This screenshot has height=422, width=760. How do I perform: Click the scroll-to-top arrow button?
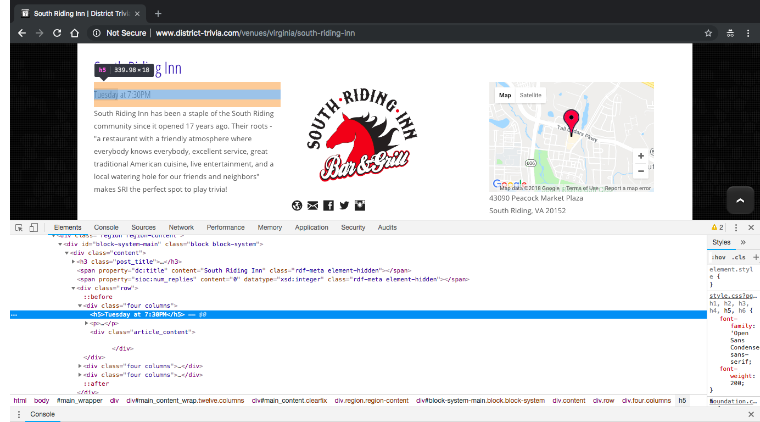(740, 201)
